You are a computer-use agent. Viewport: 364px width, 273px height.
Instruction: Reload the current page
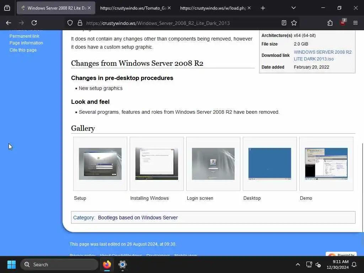pyautogui.click(x=34, y=23)
